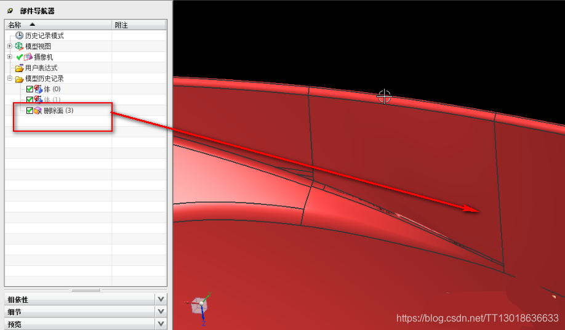The height and width of the screenshot is (330, 565).
Task: Select the 体 (1) feature row
Action: pos(86,100)
